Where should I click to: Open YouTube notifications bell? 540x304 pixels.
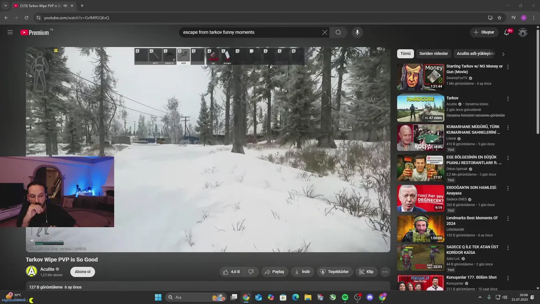tap(507, 33)
